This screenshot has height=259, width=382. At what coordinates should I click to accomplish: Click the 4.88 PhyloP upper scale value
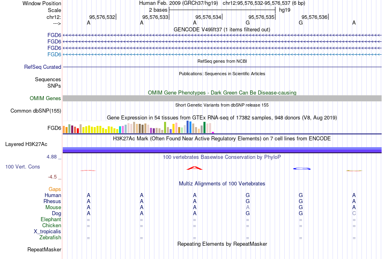pos(51,157)
